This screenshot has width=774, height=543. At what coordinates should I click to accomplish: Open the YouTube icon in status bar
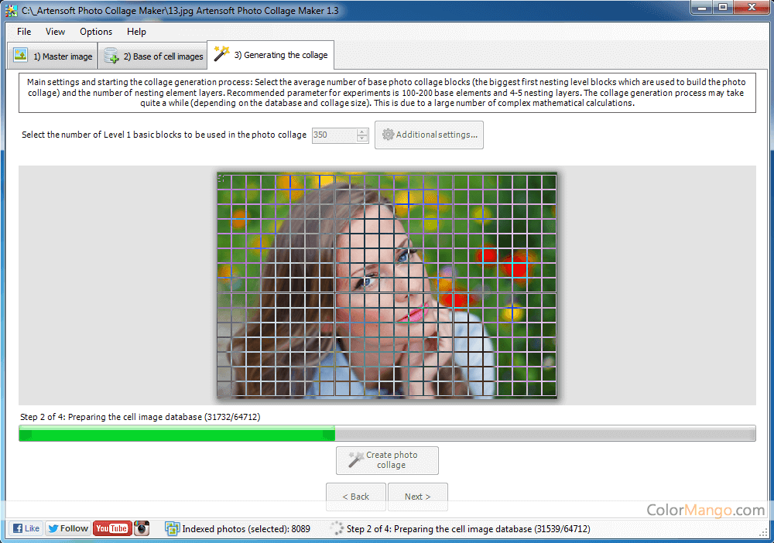pyautogui.click(x=111, y=528)
